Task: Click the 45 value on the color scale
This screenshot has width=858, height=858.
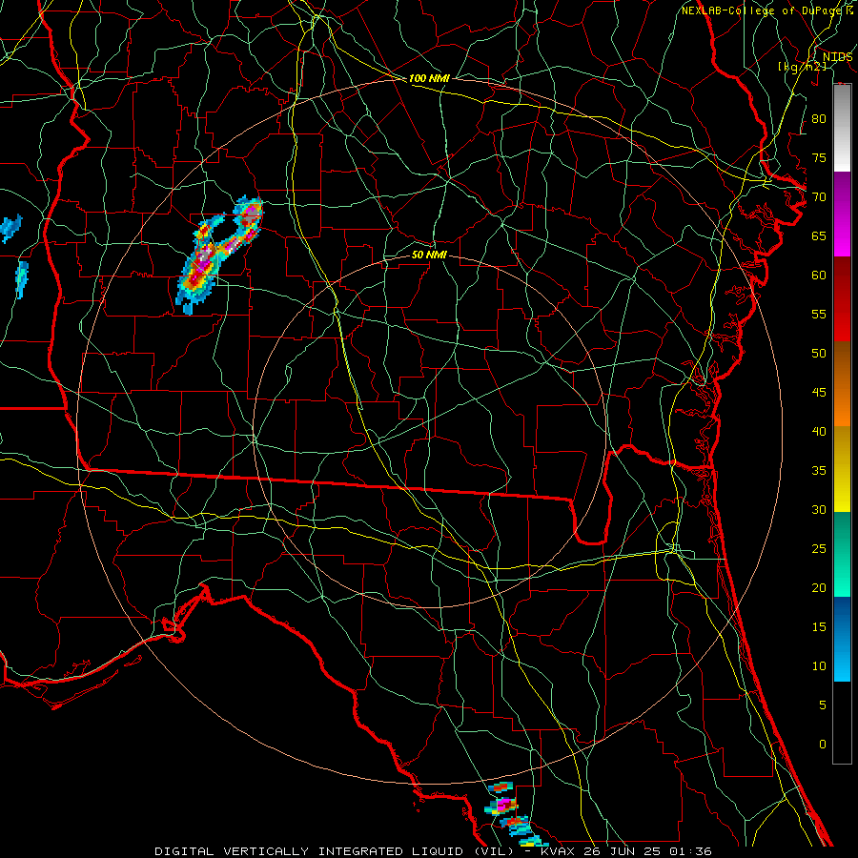Action: pos(819,393)
